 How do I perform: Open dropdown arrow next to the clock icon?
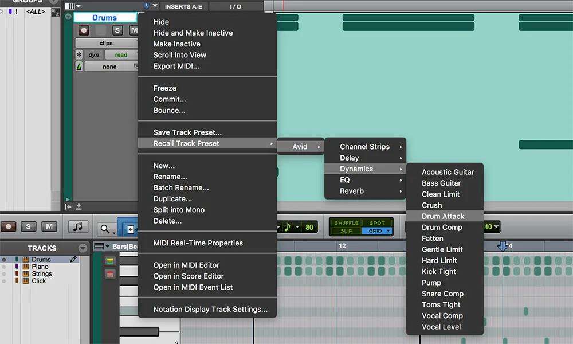[x=155, y=6]
